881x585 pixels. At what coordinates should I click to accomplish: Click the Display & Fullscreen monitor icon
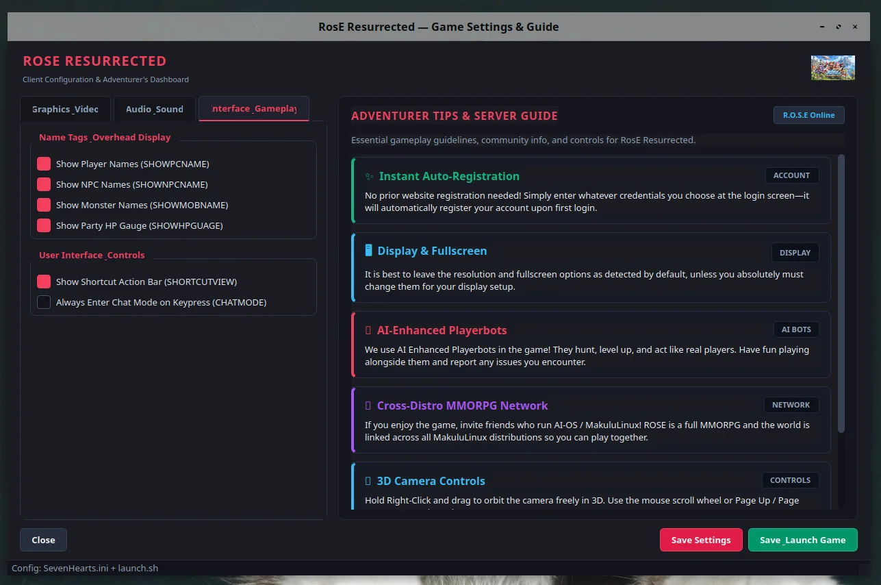[369, 251]
